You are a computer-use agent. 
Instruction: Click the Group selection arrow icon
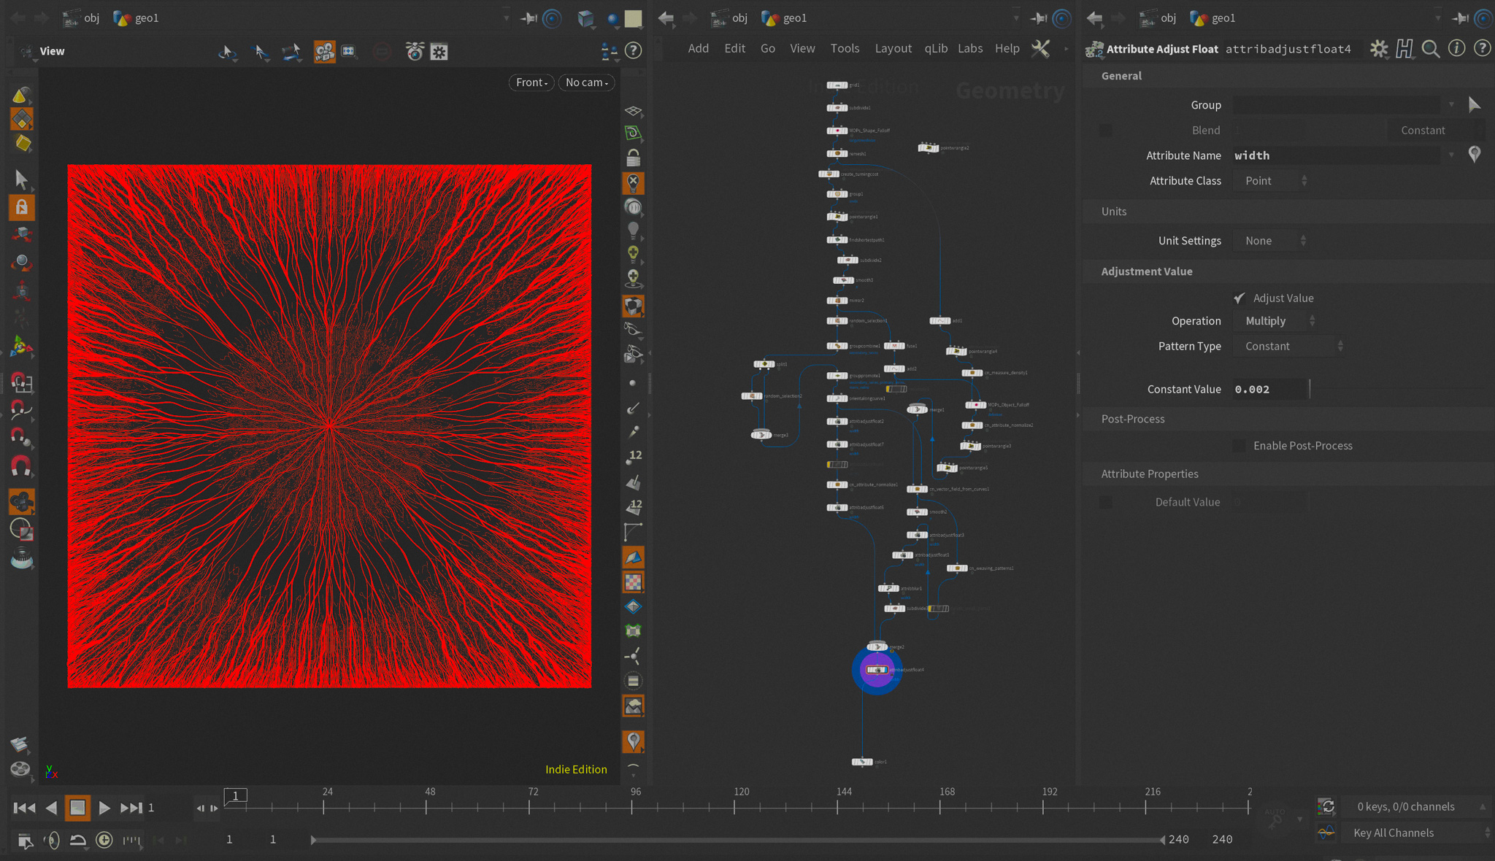point(1474,105)
